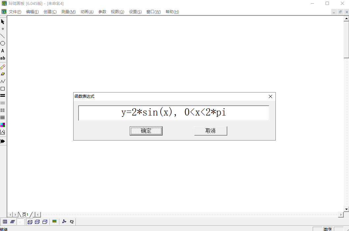Open the multicolor palette swatch
The height and width of the screenshot is (231, 349).
3,125
